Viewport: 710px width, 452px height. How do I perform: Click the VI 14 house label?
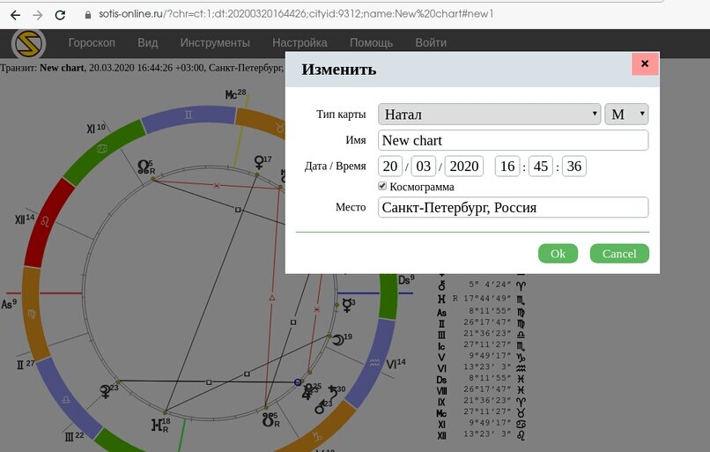click(x=396, y=364)
